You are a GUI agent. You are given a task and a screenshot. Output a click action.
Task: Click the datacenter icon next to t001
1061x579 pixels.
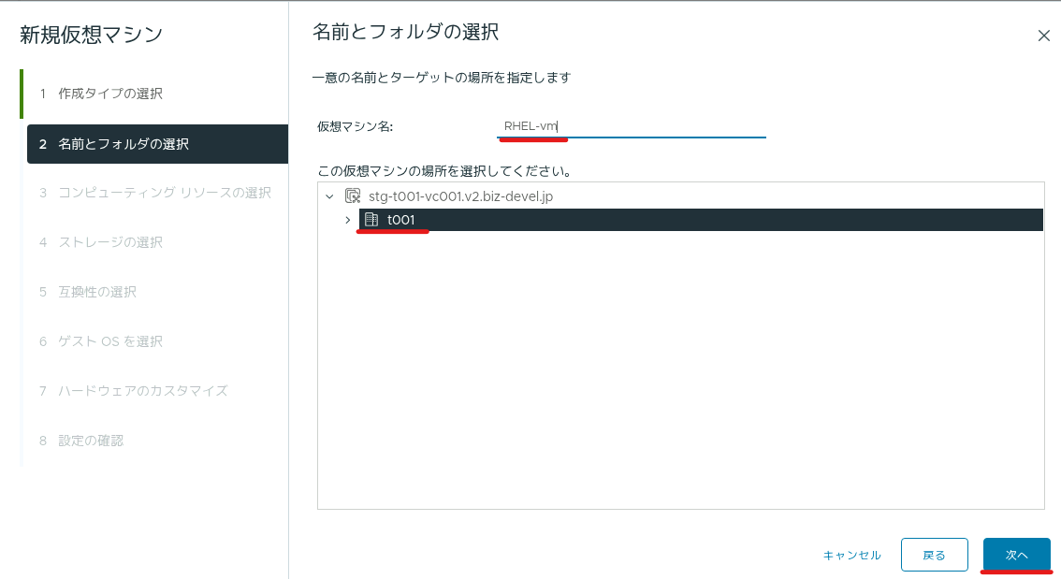click(x=371, y=219)
